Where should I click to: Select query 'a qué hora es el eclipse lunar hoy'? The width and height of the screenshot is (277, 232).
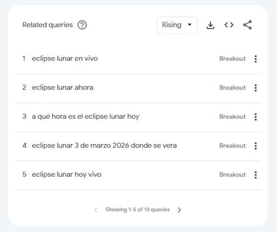pyautogui.click(x=85, y=117)
